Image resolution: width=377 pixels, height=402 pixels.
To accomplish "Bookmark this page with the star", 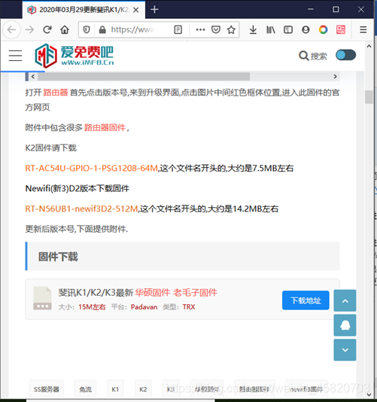I will tap(231, 30).
